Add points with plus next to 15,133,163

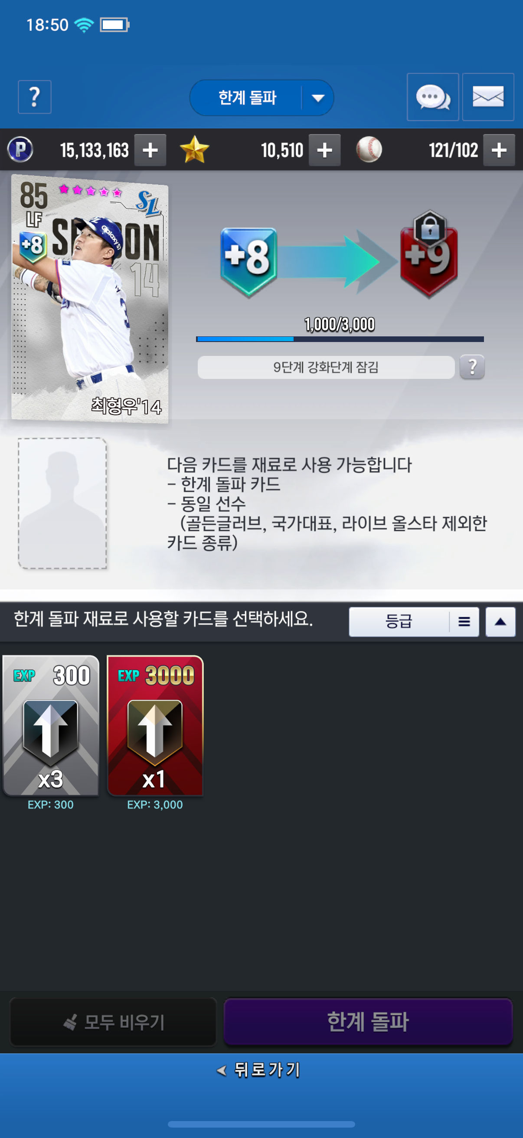(x=150, y=150)
